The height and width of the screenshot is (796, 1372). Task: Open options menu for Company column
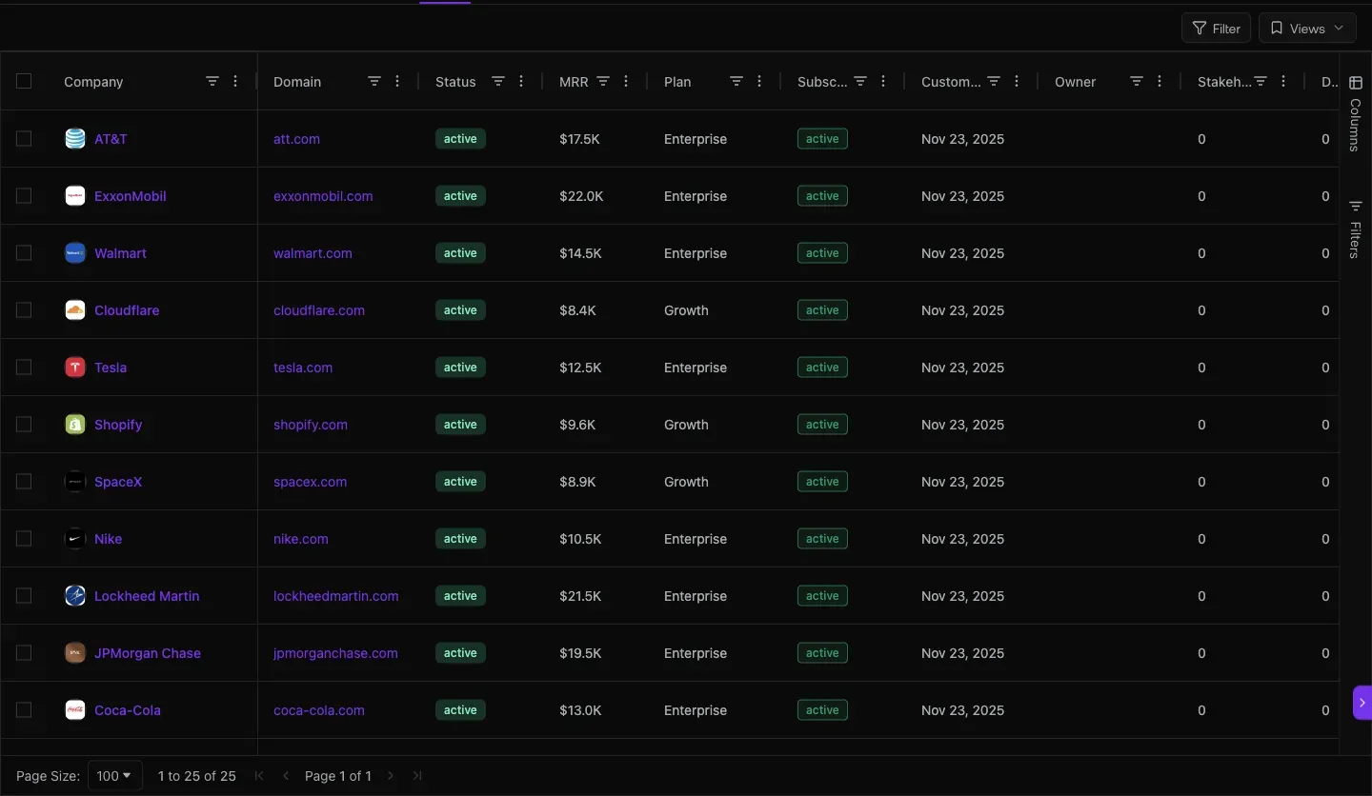point(235,82)
